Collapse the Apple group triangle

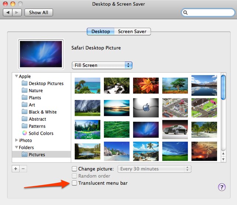coord(17,76)
